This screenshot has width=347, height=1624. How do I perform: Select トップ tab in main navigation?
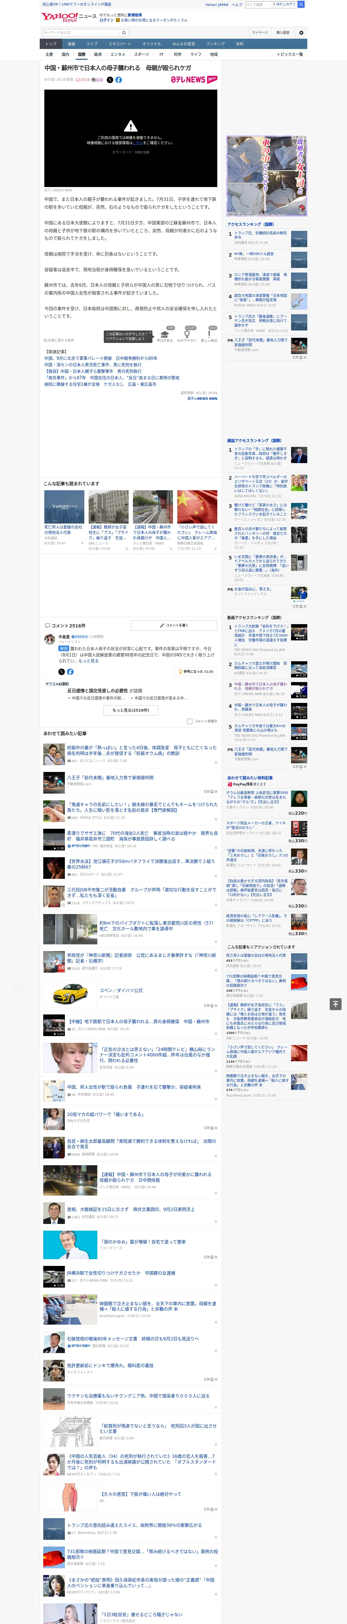coord(51,44)
